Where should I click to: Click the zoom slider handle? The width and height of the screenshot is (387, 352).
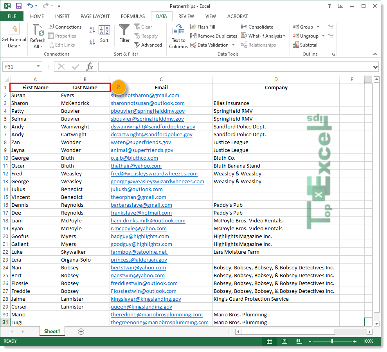coord(332,341)
